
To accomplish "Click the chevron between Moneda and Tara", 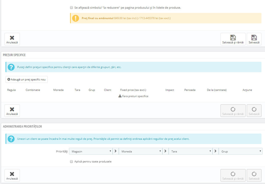I will coord(165,151).
